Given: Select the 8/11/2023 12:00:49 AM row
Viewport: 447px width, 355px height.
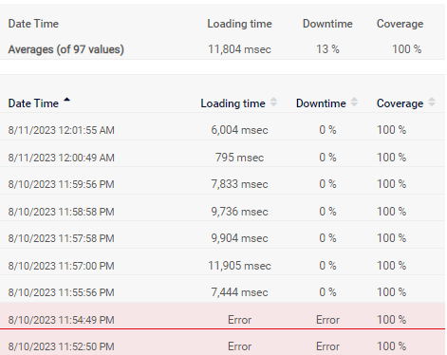Looking at the screenshot, I should [x=222, y=158].
